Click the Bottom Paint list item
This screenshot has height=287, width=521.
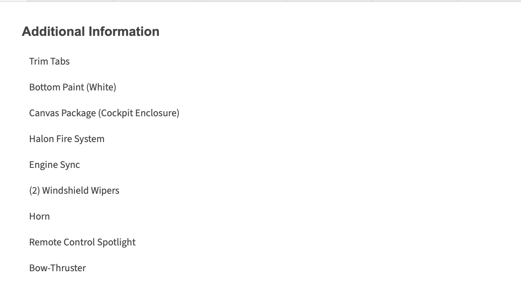72,87
